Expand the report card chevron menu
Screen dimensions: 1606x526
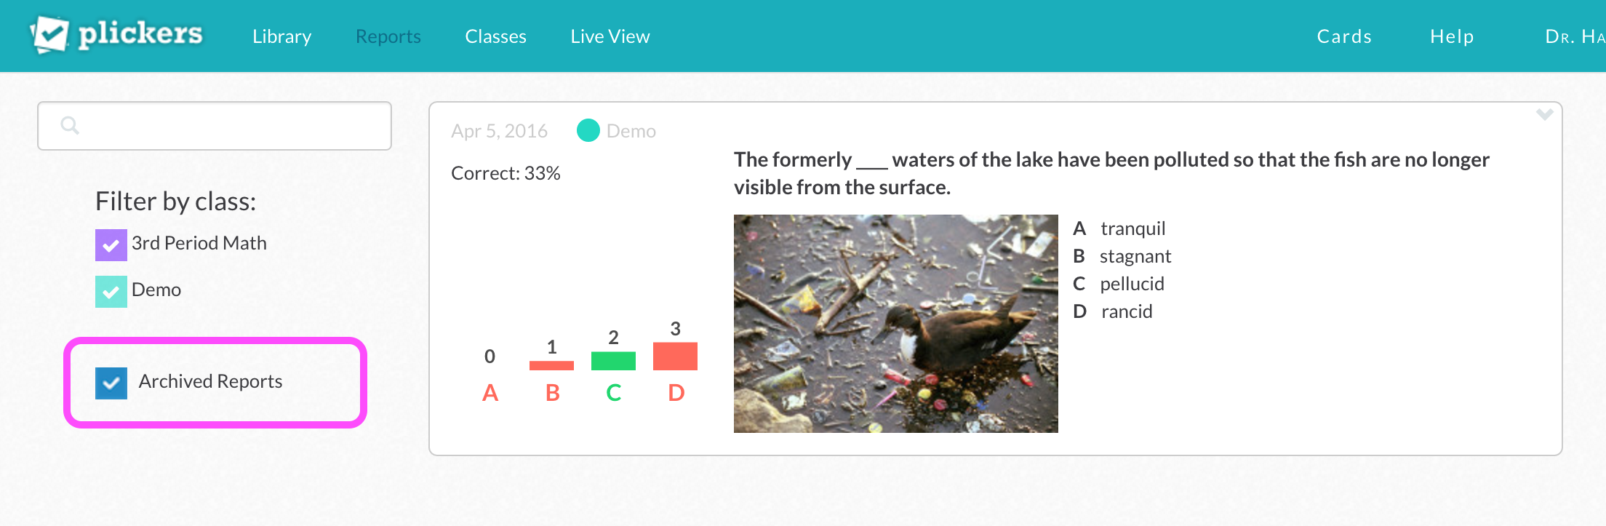[1544, 115]
